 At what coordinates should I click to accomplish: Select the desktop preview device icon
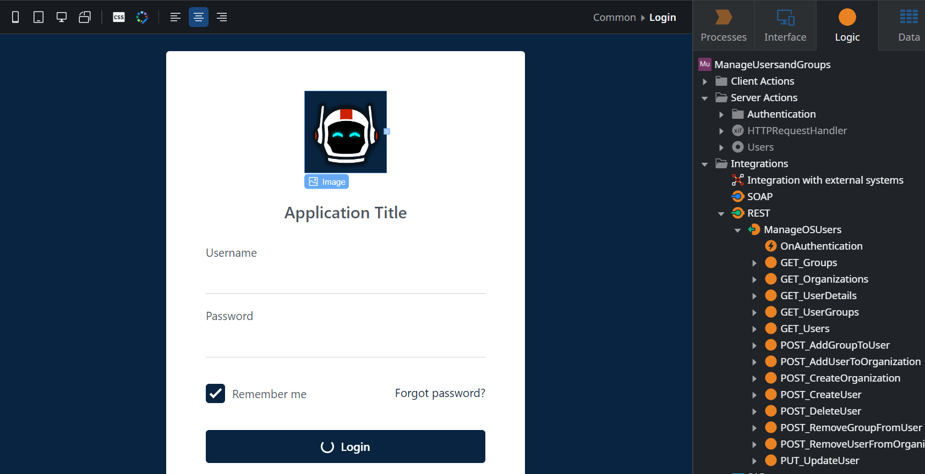tap(62, 17)
